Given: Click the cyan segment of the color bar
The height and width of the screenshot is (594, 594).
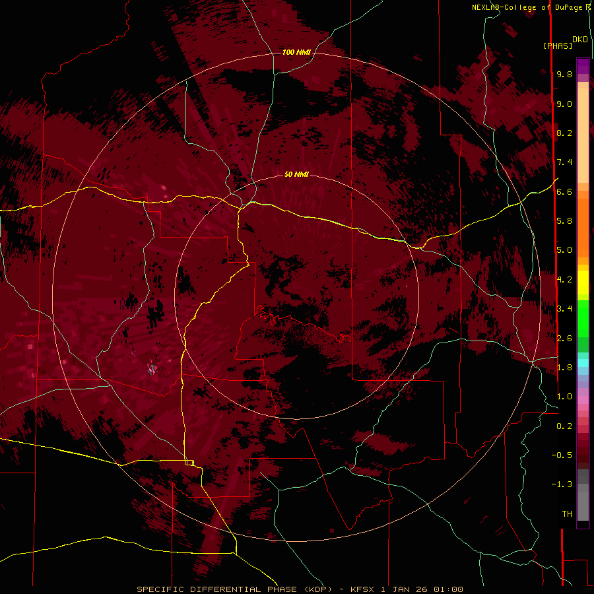Looking at the screenshot, I should (x=583, y=363).
